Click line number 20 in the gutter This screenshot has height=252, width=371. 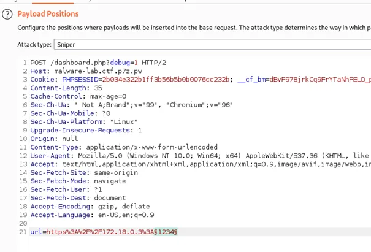pyautogui.click(x=23, y=224)
